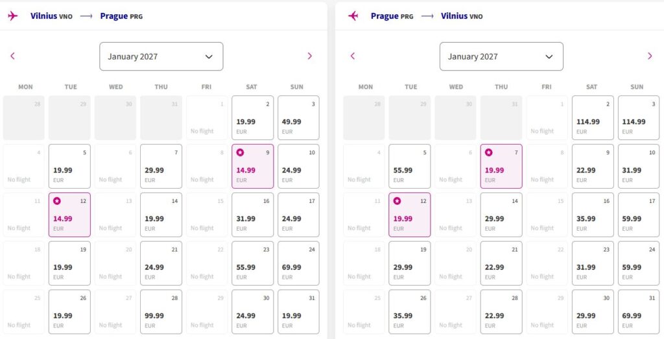Click the star badge on outbound January 9
664x339 pixels.
[x=240, y=152]
